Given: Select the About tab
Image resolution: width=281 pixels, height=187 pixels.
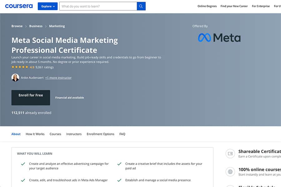Looking at the screenshot, I should [x=16, y=134].
